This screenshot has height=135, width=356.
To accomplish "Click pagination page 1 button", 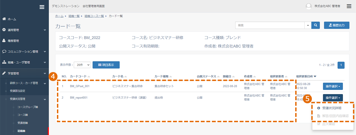I will [x=341, y=65].
